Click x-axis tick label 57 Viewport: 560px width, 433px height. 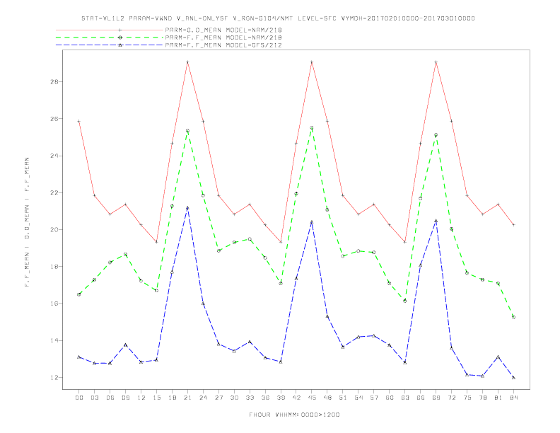[374, 398]
